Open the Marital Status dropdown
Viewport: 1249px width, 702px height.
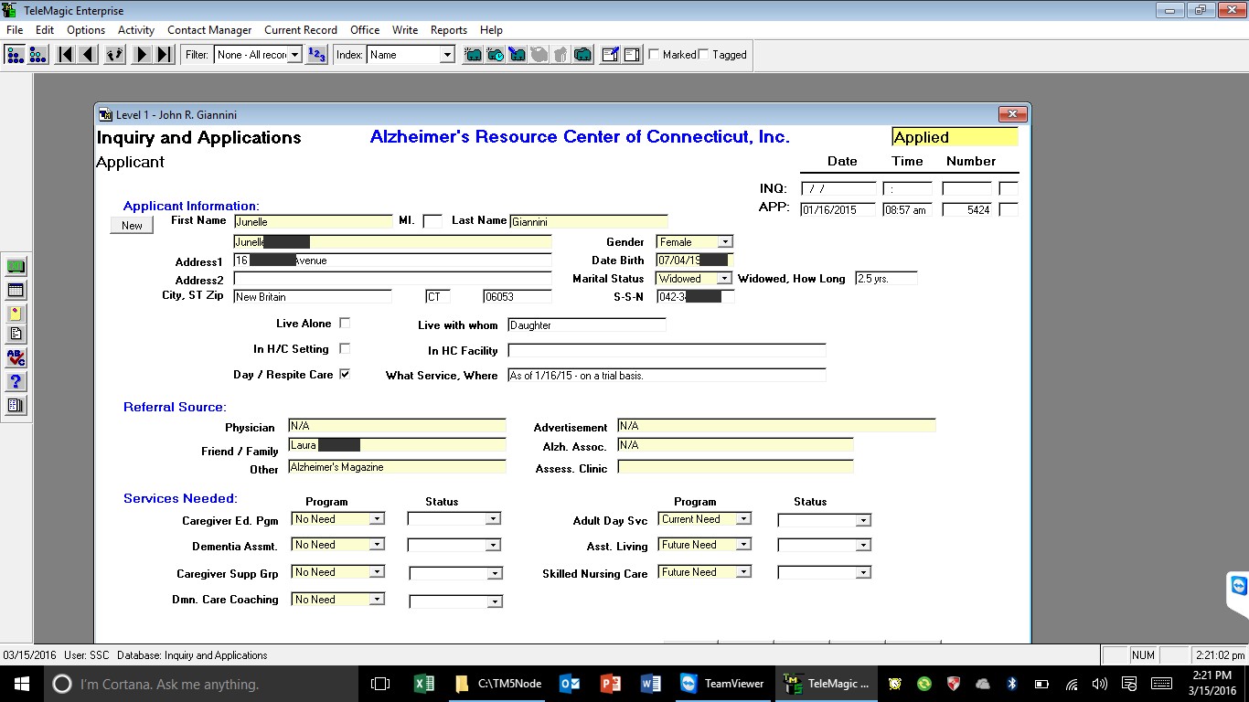(725, 279)
